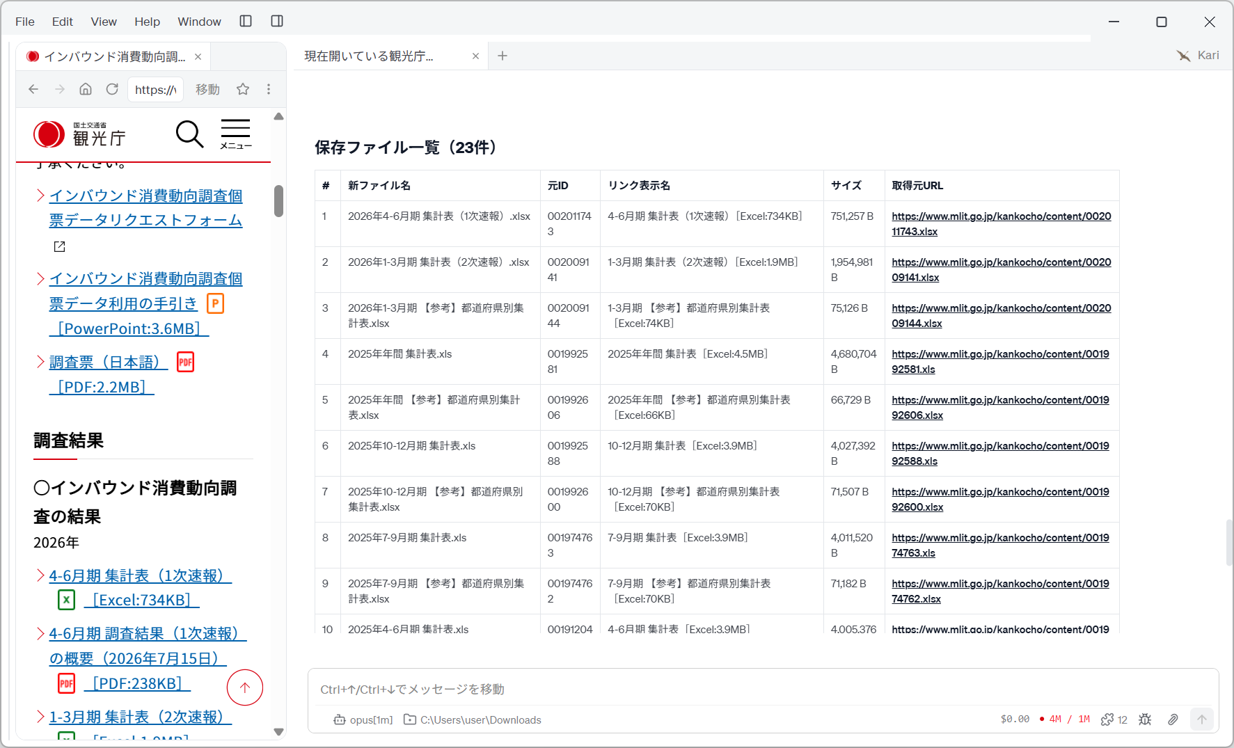
Task: Open URL ending 001974762.xlsx
Action: tap(1000, 591)
